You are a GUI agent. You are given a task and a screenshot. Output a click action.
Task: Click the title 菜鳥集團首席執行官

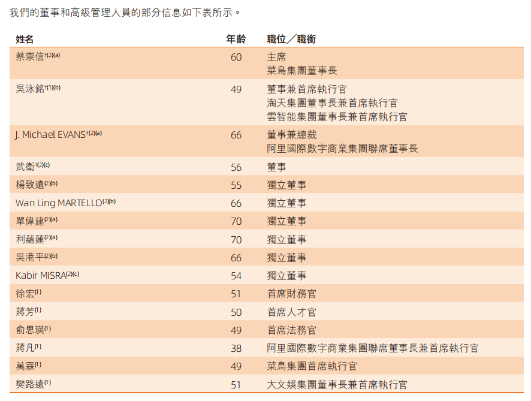pyautogui.click(x=312, y=366)
